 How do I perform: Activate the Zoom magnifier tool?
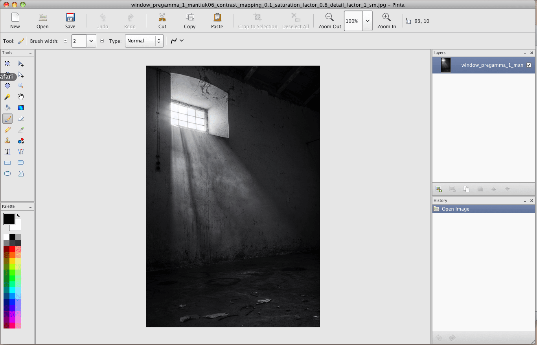coord(21,86)
